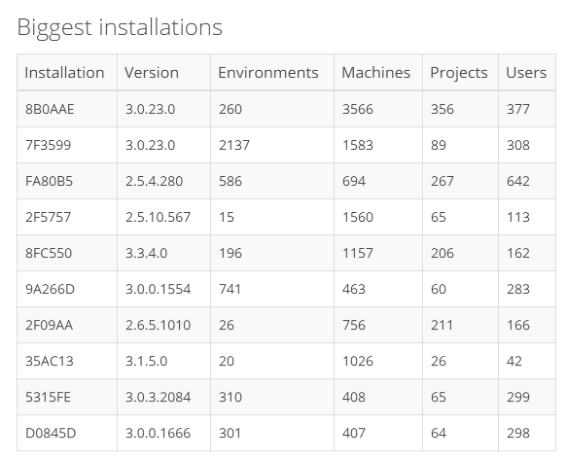Click installation 7F3599 in the table
Viewport: 567px width, 459px height.
pos(48,145)
